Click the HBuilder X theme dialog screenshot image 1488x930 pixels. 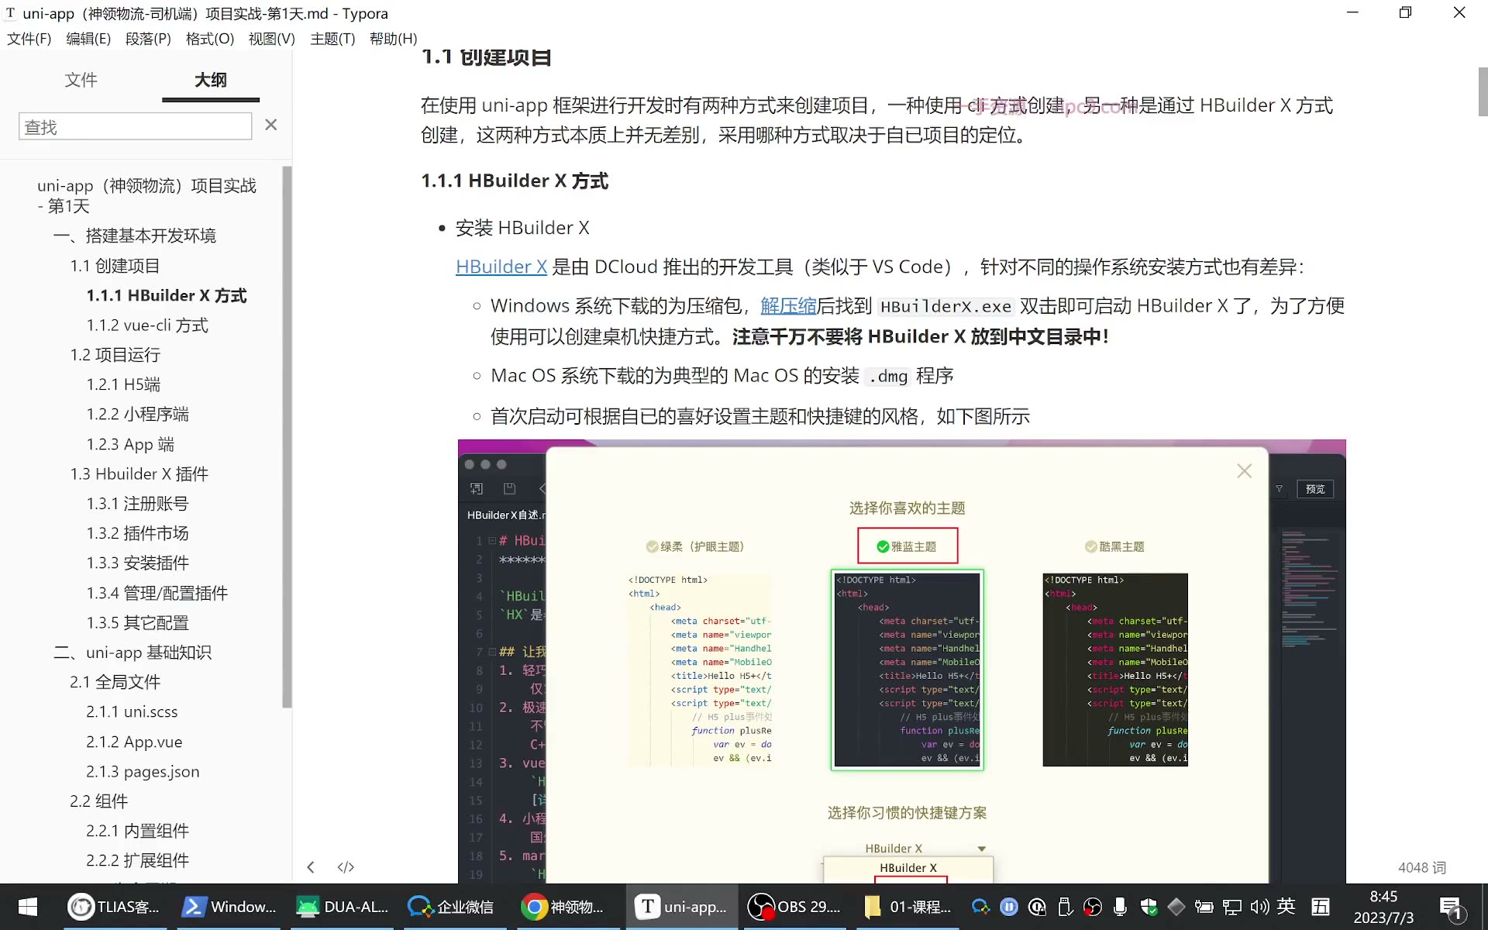(901, 661)
